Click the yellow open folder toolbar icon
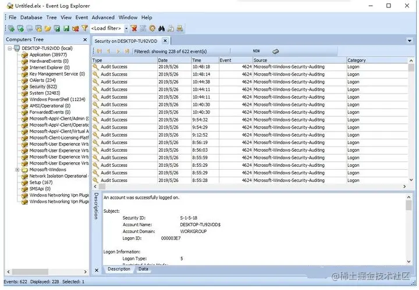The height and width of the screenshot is (290, 419). point(48,28)
